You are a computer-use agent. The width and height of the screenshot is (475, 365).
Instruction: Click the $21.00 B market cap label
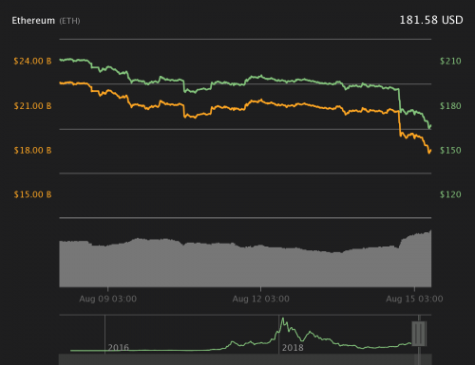click(32, 106)
